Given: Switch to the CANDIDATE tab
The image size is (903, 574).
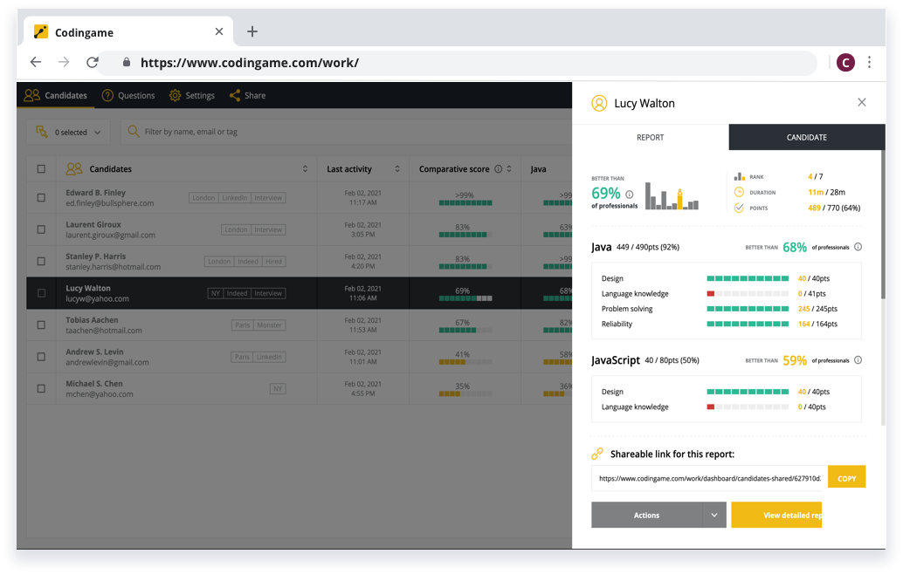Looking at the screenshot, I should [x=806, y=138].
